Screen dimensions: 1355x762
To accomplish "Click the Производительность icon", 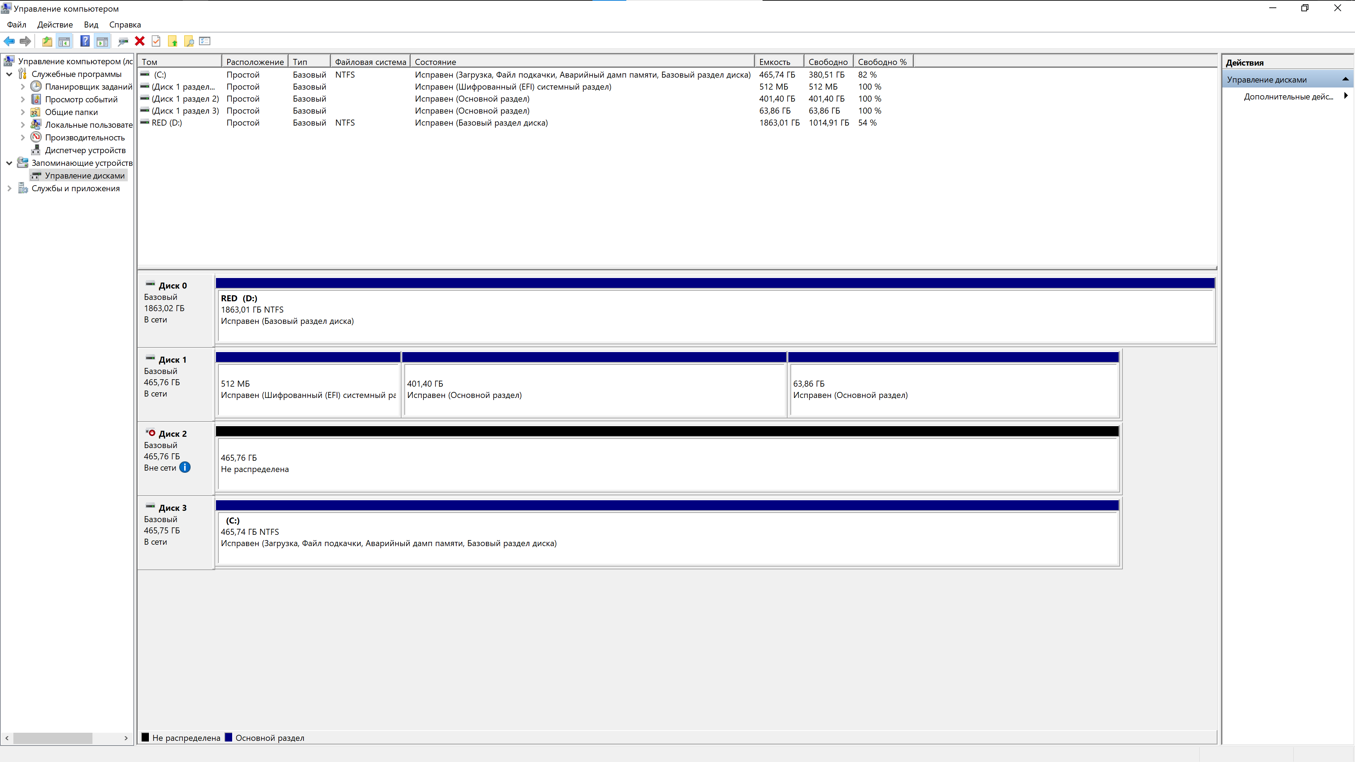I will coord(36,137).
